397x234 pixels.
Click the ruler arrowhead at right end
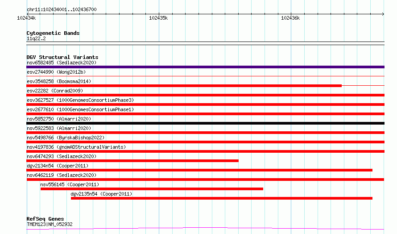point(383,14)
